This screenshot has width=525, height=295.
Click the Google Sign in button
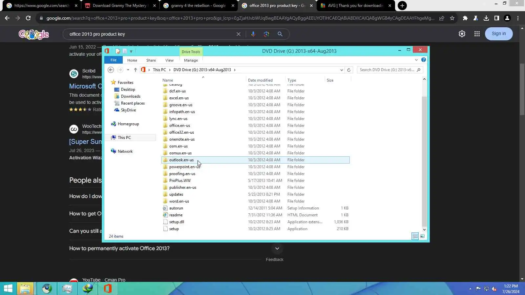pyautogui.click(x=499, y=33)
